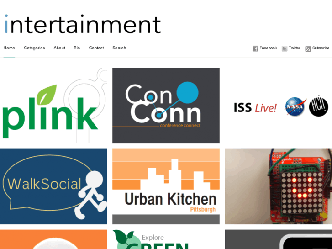
Task: Go to the About page
Action: click(59, 48)
